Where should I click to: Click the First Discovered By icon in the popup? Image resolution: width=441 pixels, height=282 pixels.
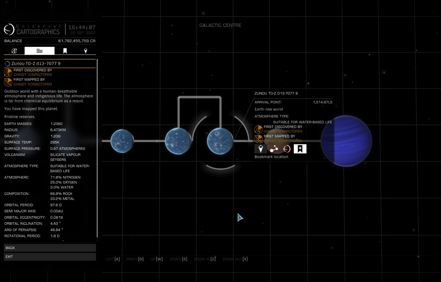pyautogui.click(x=258, y=129)
